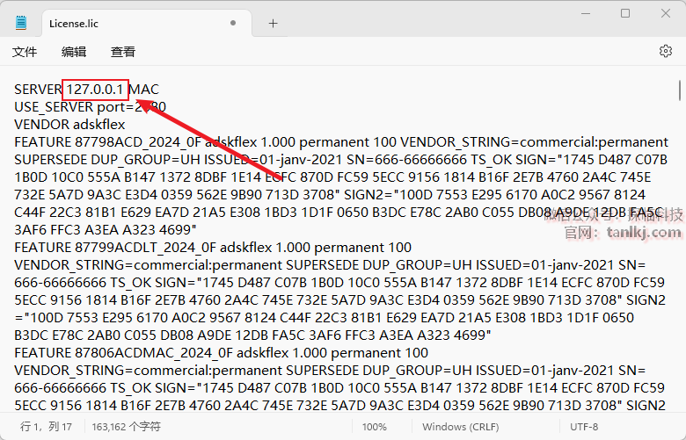Minimize the Notepad window
Screen dimensions: 686x440
pos(586,13)
